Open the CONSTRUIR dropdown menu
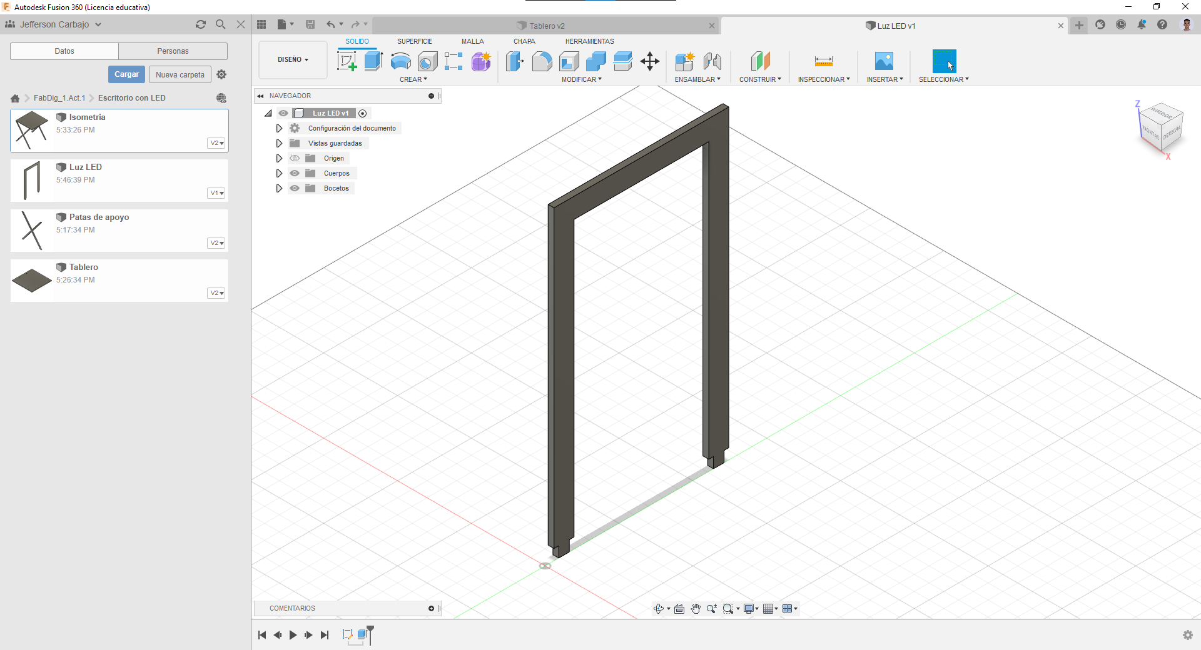1201x650 pixels. 760,79
